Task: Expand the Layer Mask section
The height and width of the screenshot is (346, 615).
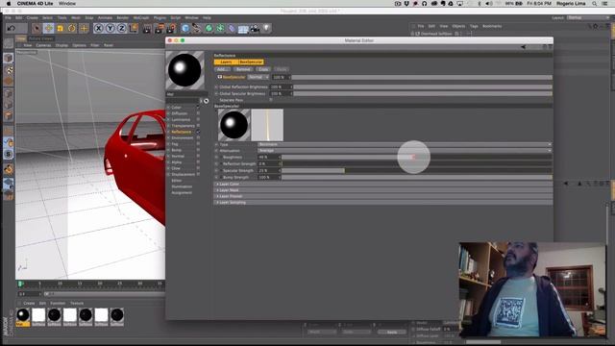Action: point(382,190)
